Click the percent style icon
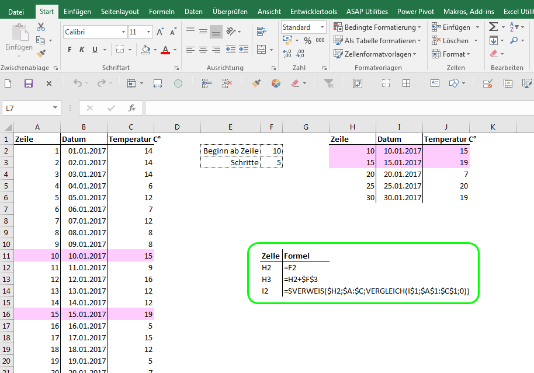This screenshot has height=373, width=534. point(307,40)
